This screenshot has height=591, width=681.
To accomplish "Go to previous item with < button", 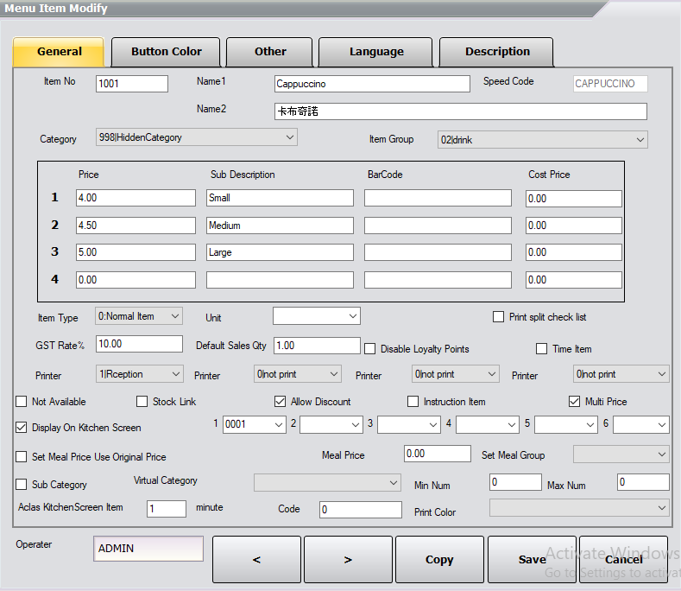I will [x=256, y=559].
